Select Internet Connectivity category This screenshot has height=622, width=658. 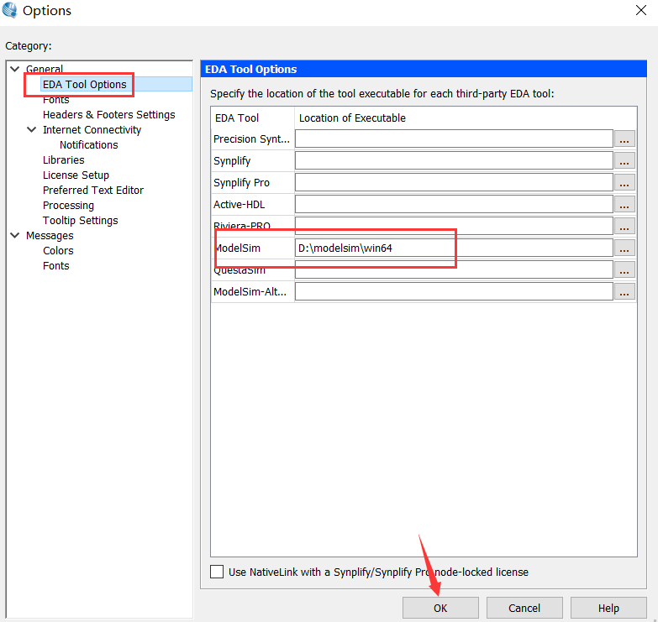[x=92, y=130]
